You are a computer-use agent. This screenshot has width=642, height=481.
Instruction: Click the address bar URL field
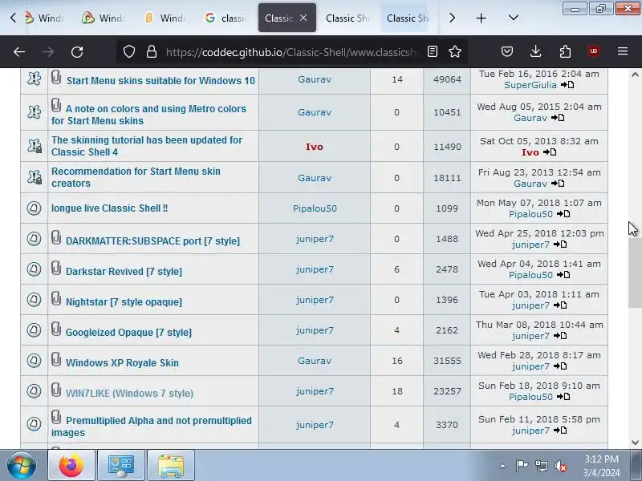291,52
